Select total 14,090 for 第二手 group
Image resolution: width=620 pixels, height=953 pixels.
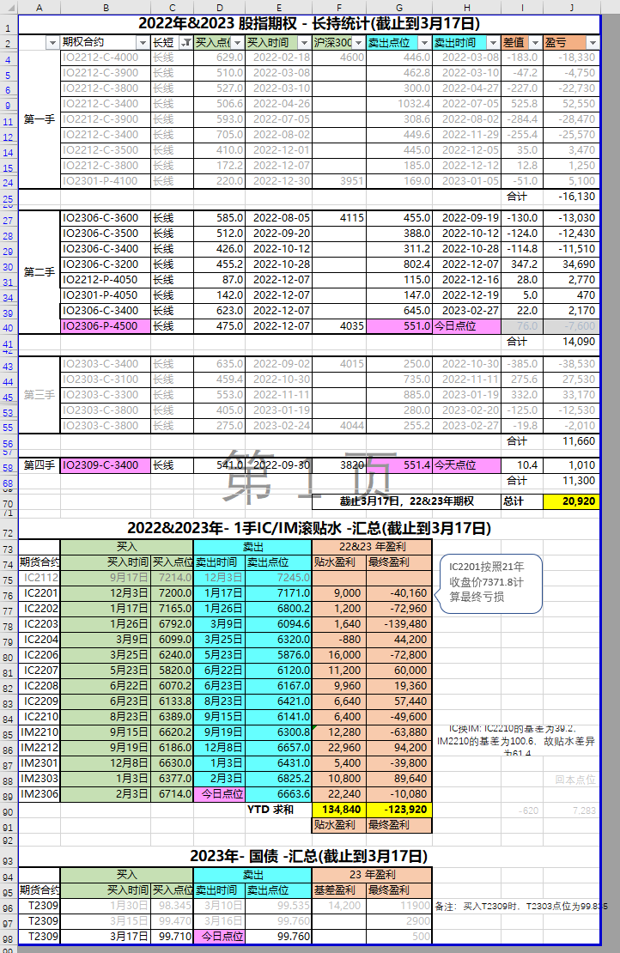571,343
